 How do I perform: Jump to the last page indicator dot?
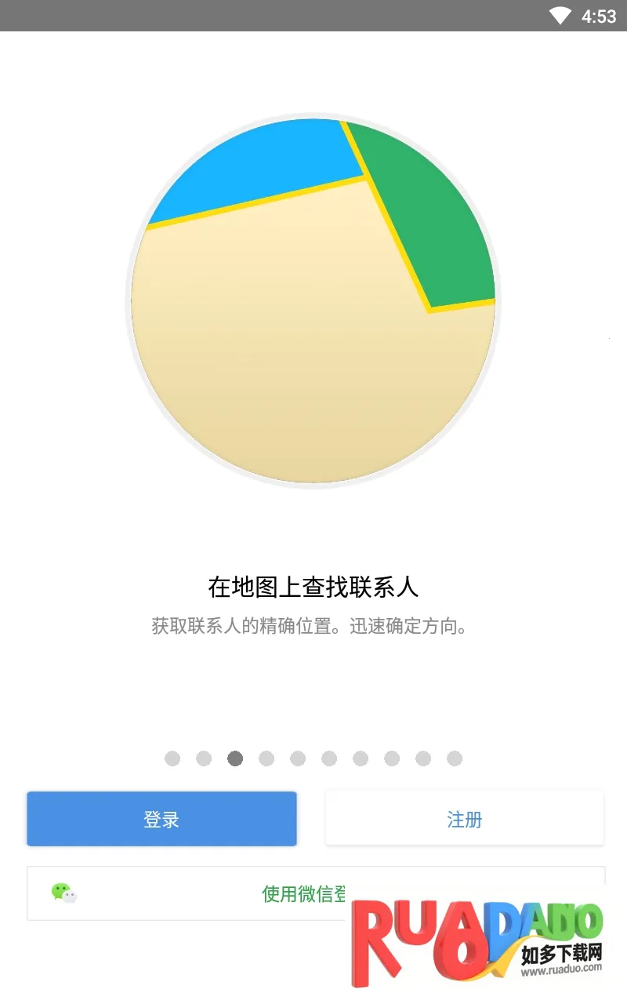pos(455,758)
